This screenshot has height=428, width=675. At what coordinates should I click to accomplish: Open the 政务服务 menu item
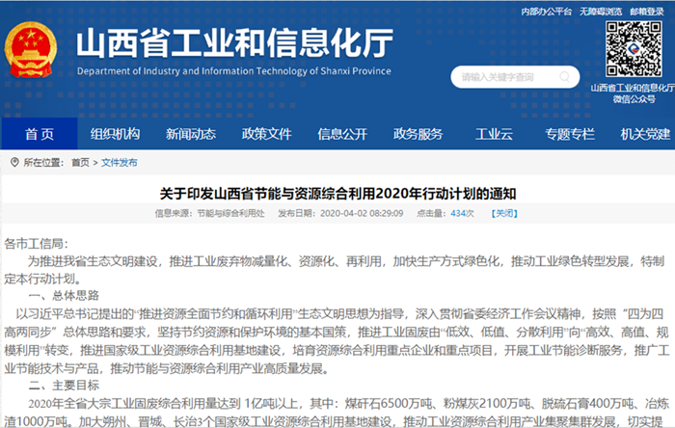pyautogui.click(x=418, y=134)
